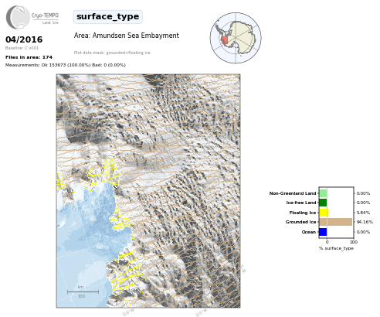The height and width of the screenshot is (317, 380).
Task: Click the Files in area: 174 text
Action: click(29, 57)
